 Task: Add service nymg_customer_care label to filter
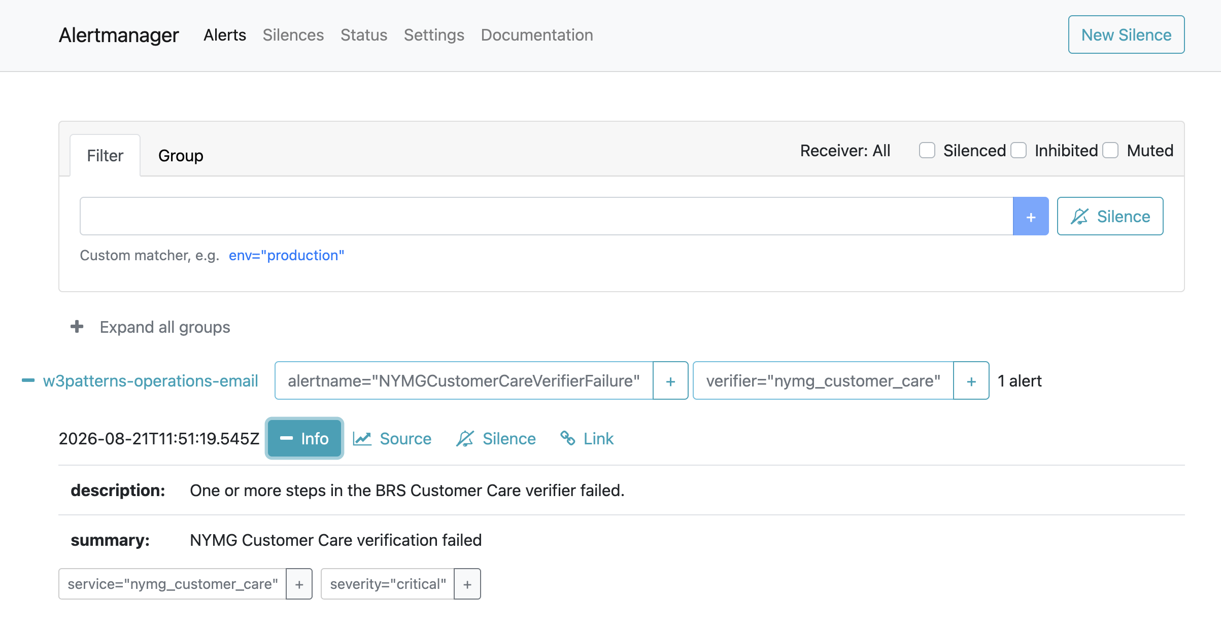299,584
